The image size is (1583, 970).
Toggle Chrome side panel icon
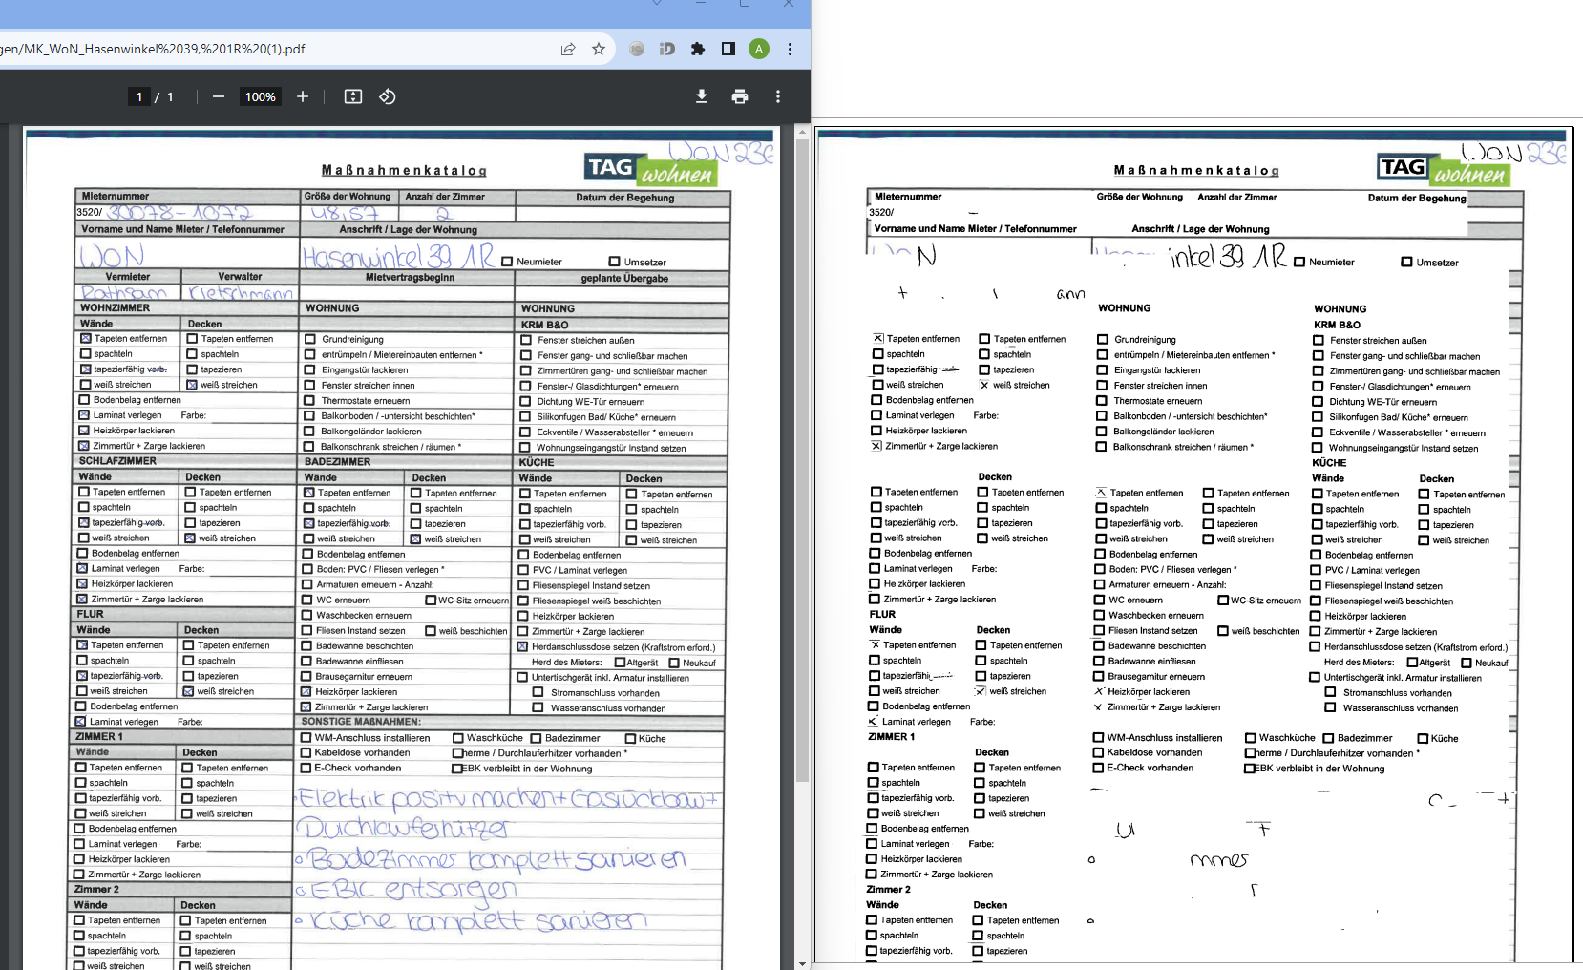[x=728, y=49]
